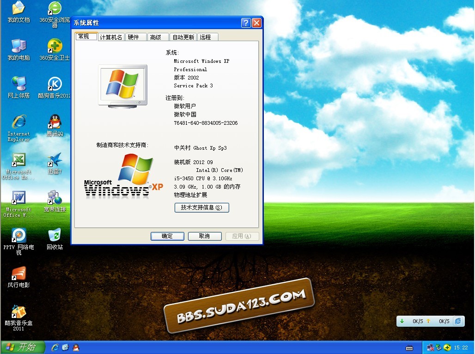The height and width of the screenshot is (354, 475).
Task: Select the 腾讯QQ penguin desktop icon
Action: pyautogui.click(x=55, y=126)
